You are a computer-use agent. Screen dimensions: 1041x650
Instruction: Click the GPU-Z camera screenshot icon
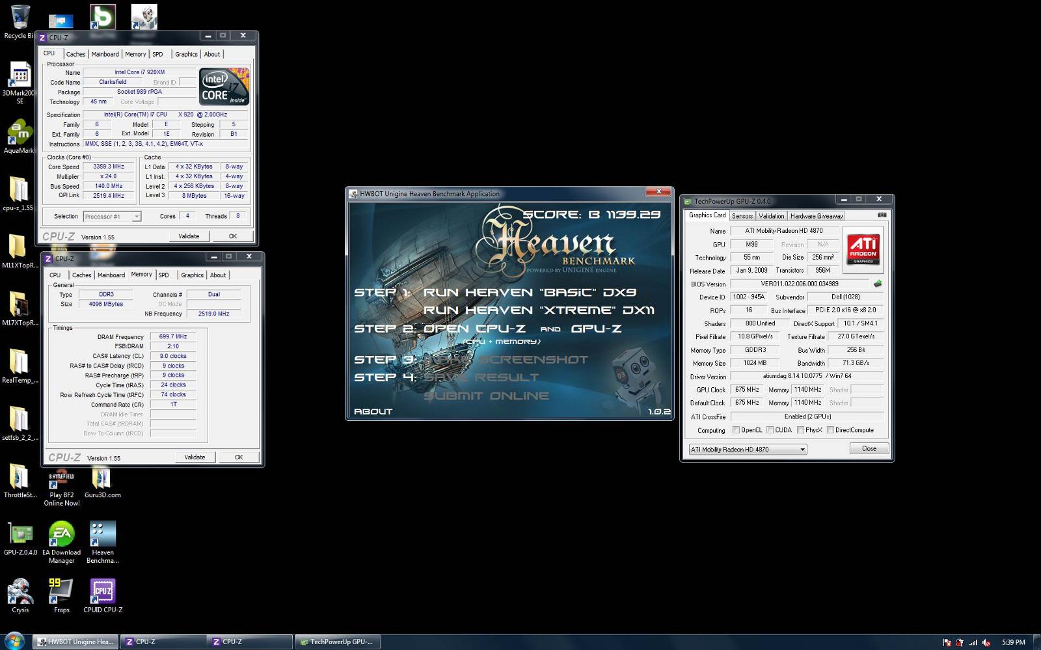tap(882, 215)
